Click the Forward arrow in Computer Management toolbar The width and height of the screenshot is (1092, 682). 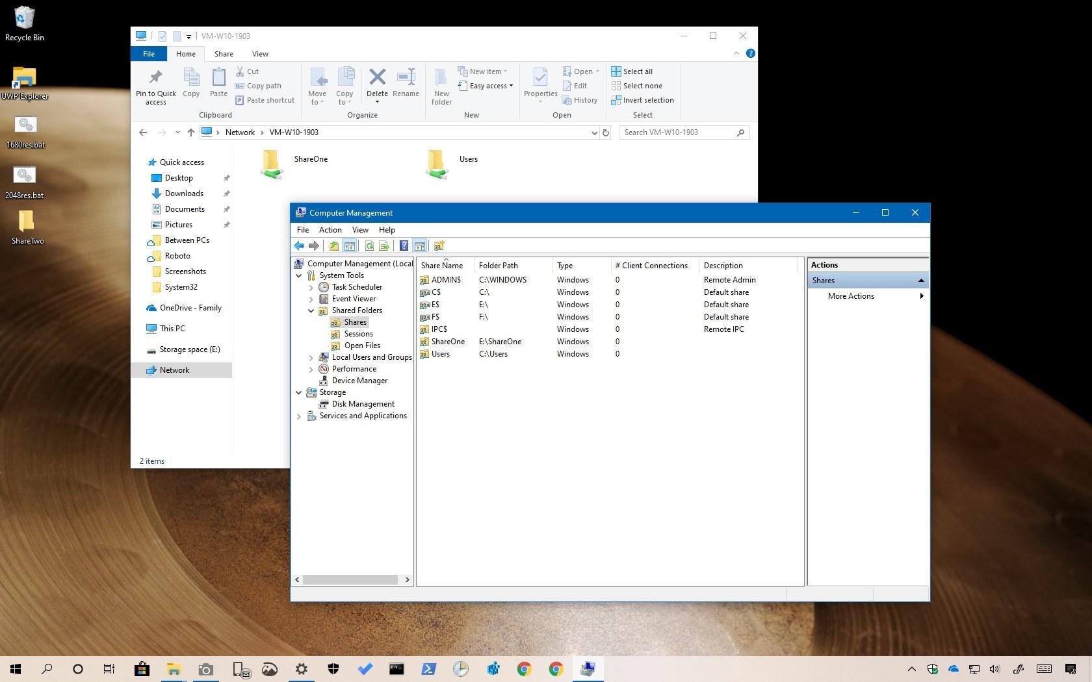[x=314, y=246]
